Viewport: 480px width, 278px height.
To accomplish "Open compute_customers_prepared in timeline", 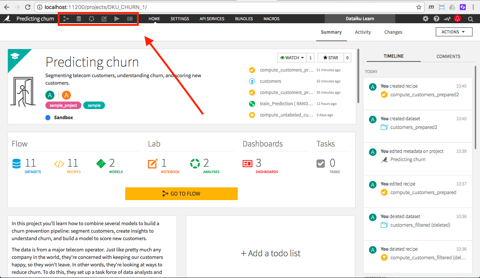I will [423, 193].
